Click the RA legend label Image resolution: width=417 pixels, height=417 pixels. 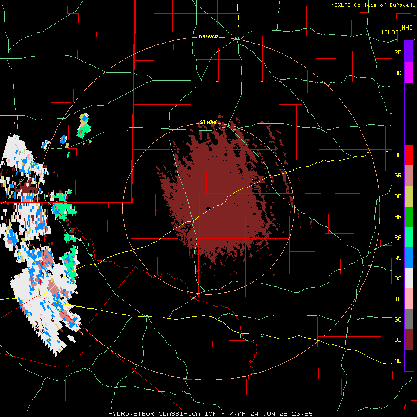coord(398,238)
